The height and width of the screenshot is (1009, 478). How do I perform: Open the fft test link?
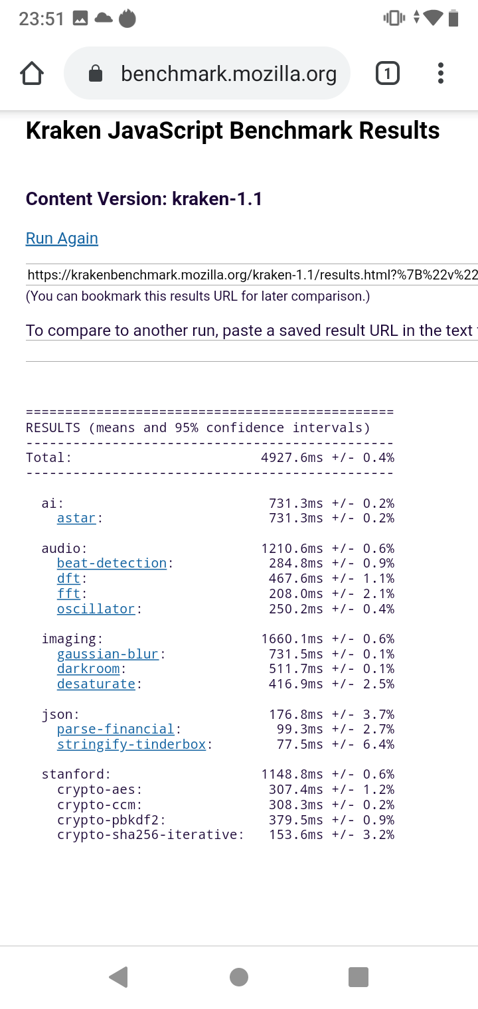click(68, 594)
